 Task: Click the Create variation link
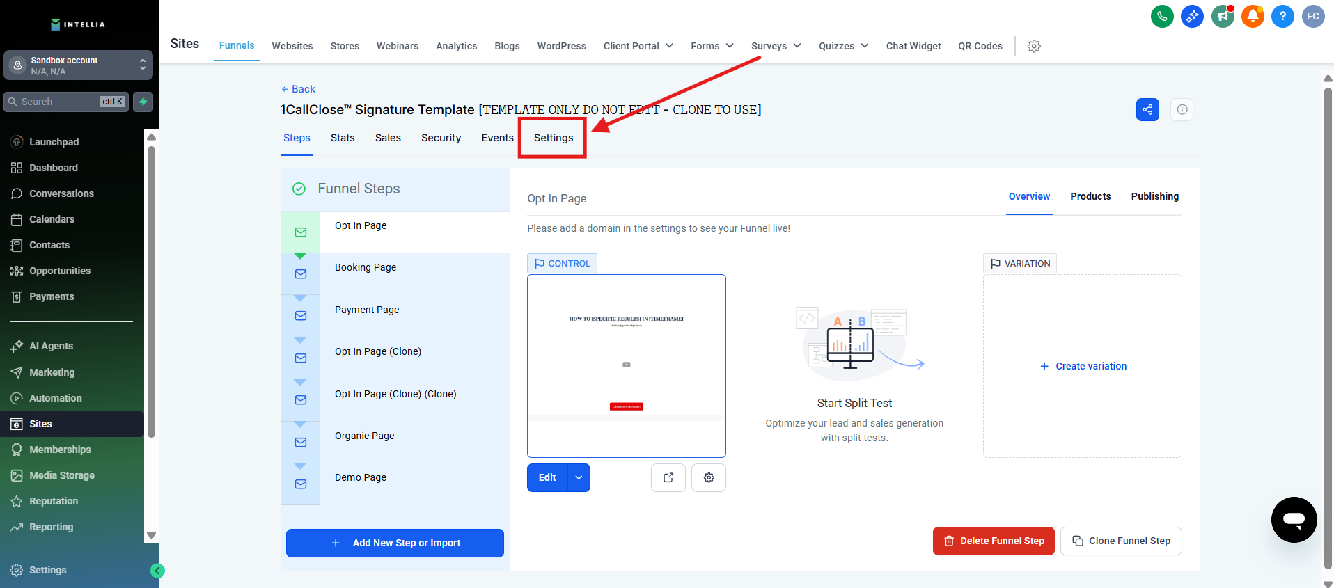1083,366
